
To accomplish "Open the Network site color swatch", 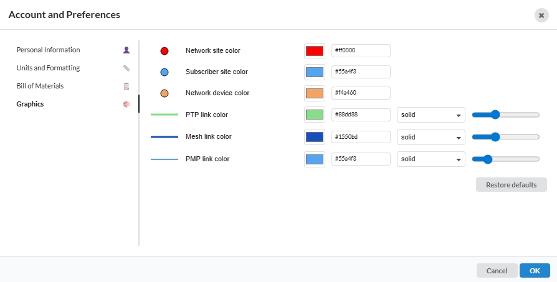I will (315, 51).
